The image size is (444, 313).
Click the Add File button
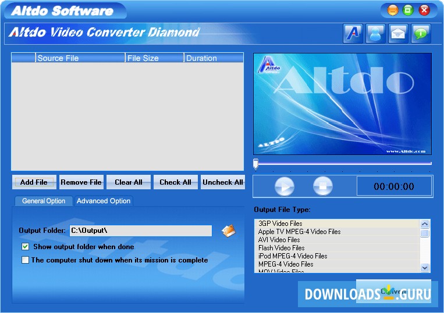coord(34,182)
